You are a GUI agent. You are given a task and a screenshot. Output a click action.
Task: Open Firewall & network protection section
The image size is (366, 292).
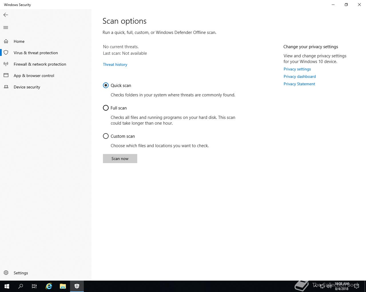click(46, 64)
